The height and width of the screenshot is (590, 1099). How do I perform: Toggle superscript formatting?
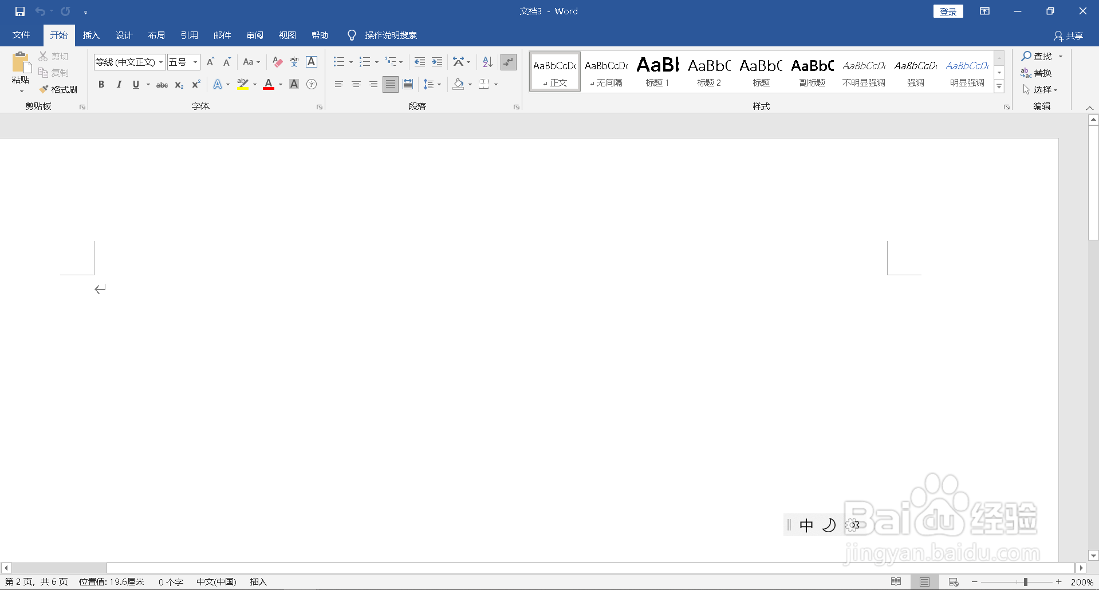click(x=196, y=84)
